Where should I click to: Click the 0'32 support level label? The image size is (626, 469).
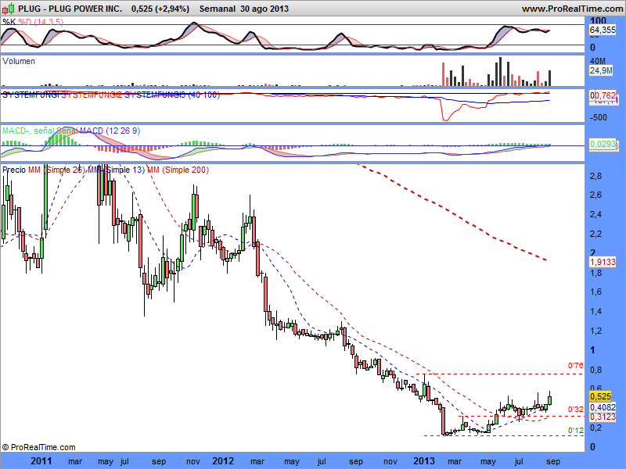575,410
